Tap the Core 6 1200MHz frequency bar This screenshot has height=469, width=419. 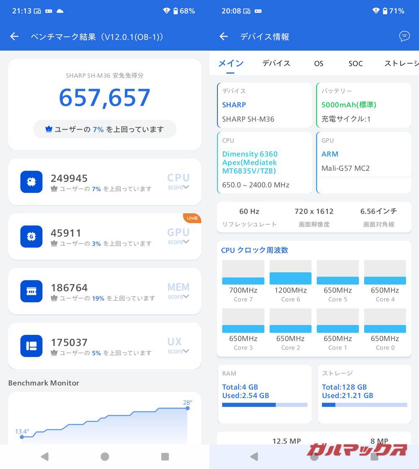[x=290, y=272]
